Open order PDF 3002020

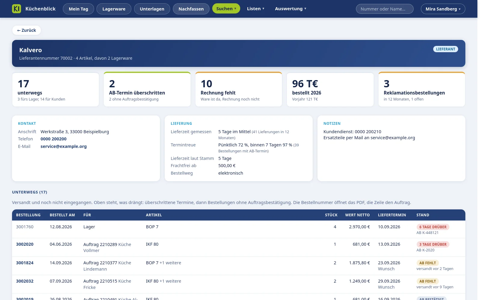(x=25, y=244)
